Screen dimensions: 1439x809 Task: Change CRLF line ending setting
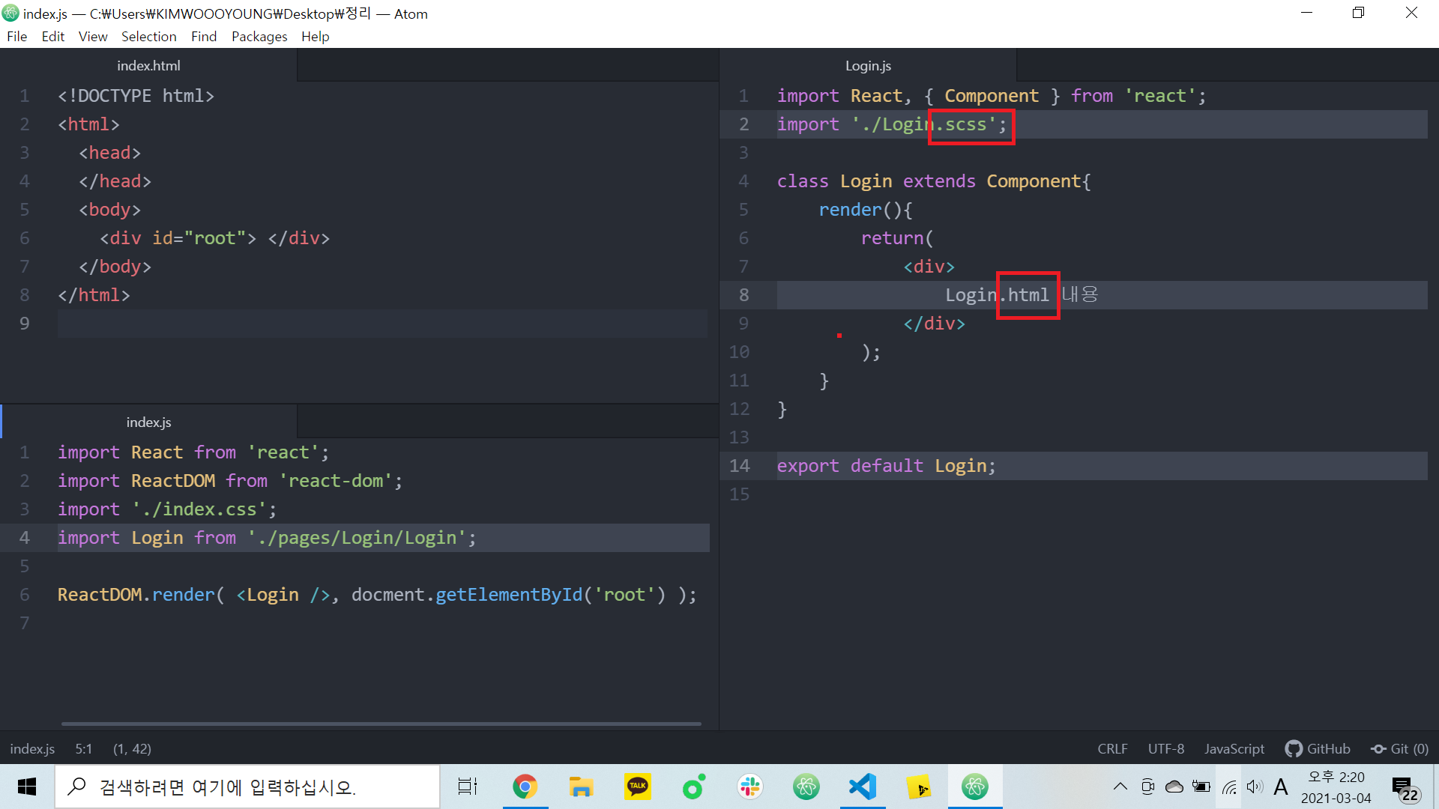tap(1112, 748)
